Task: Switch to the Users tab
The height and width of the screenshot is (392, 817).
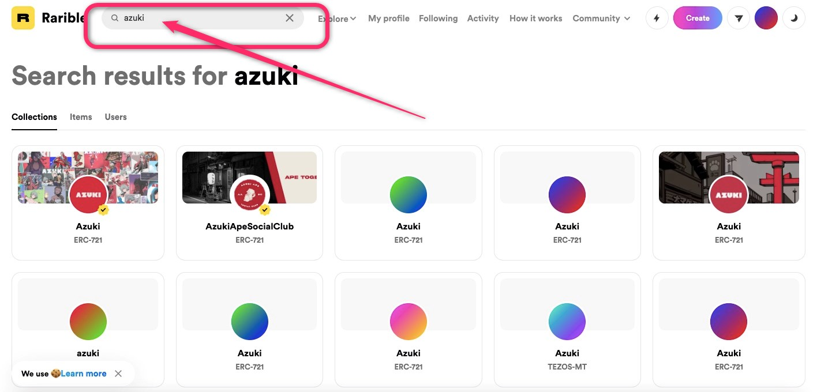Action: pyautogui.click(x=115, y=117)
